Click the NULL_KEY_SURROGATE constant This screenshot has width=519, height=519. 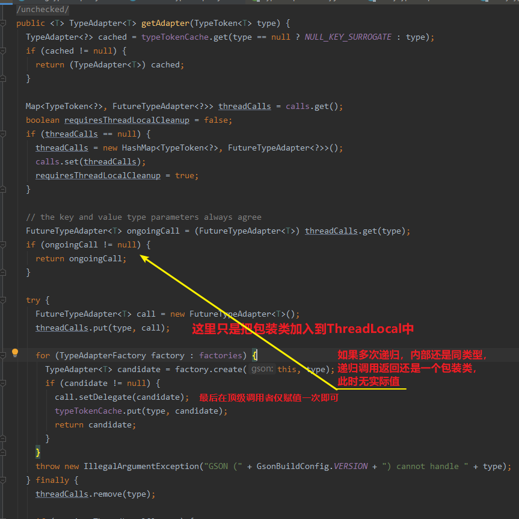click(348, 37)
